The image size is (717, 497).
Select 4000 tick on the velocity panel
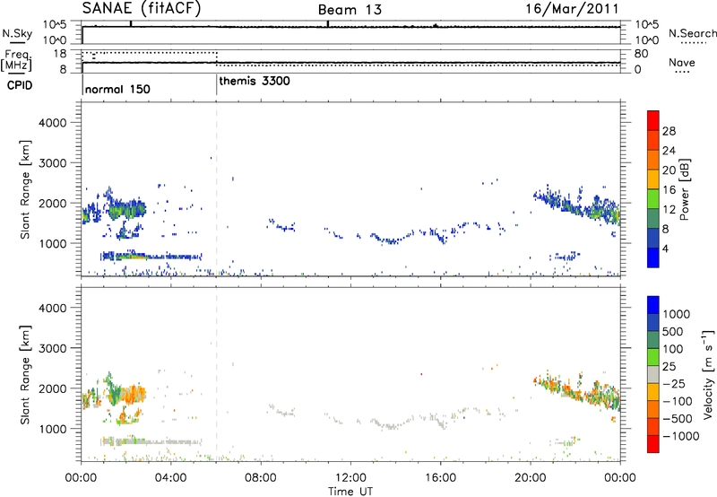tap(52, 308)
